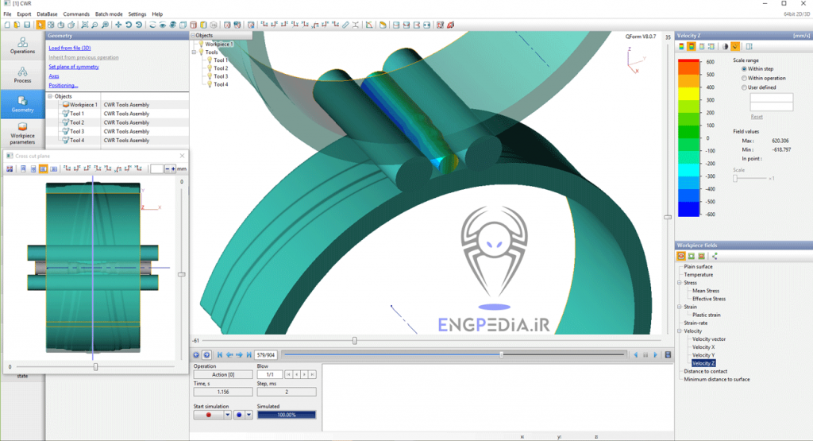Open the Batch mode menu

click(108, 14)
